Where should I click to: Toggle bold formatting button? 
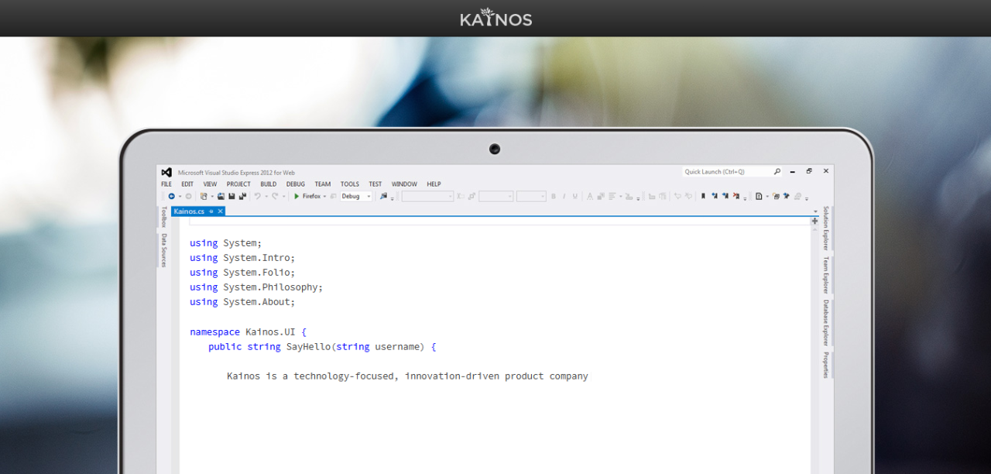coord(553,197)
